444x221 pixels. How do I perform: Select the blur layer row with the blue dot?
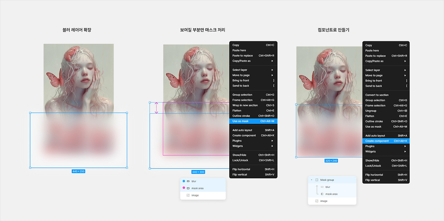pyautogui.click(x=203, y=181)
